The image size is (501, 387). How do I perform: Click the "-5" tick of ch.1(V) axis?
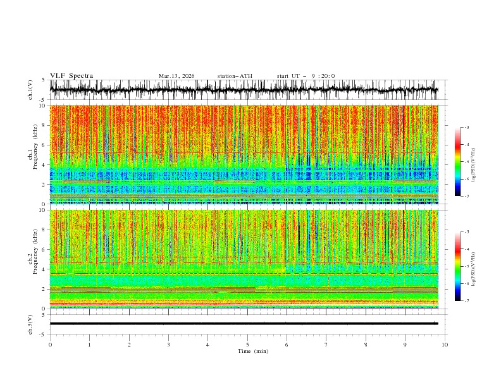[42, 100]
